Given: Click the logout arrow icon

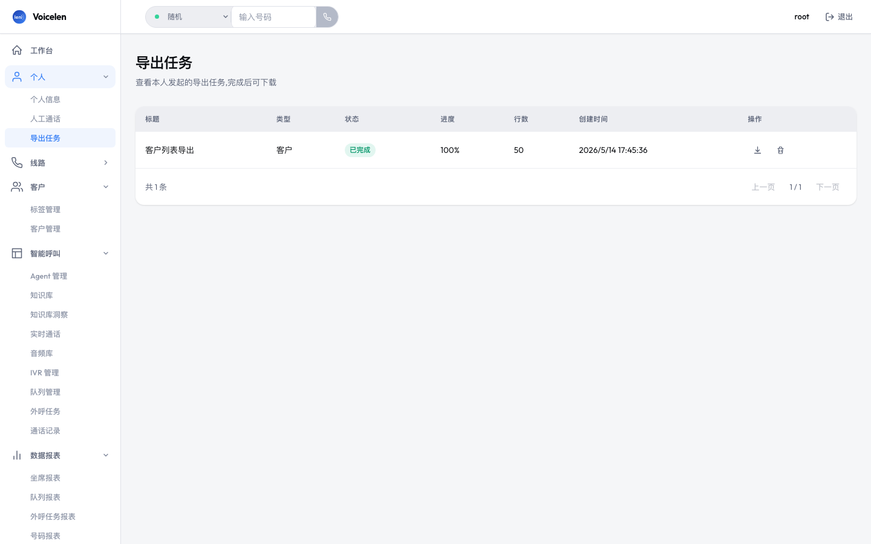Looking at the screenshot, I should 830,17.
